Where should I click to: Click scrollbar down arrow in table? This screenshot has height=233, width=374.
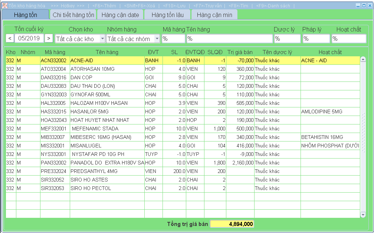click(x=363, y=214)
